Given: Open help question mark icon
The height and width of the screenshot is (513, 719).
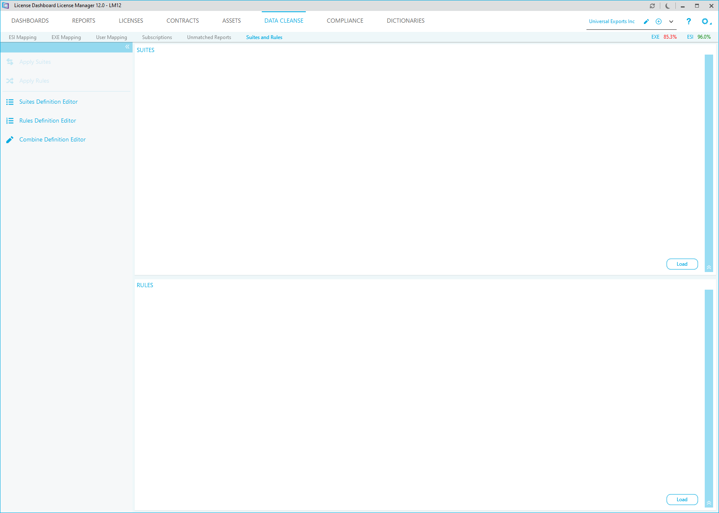Looking at the screenshot, I should (688, 21).
